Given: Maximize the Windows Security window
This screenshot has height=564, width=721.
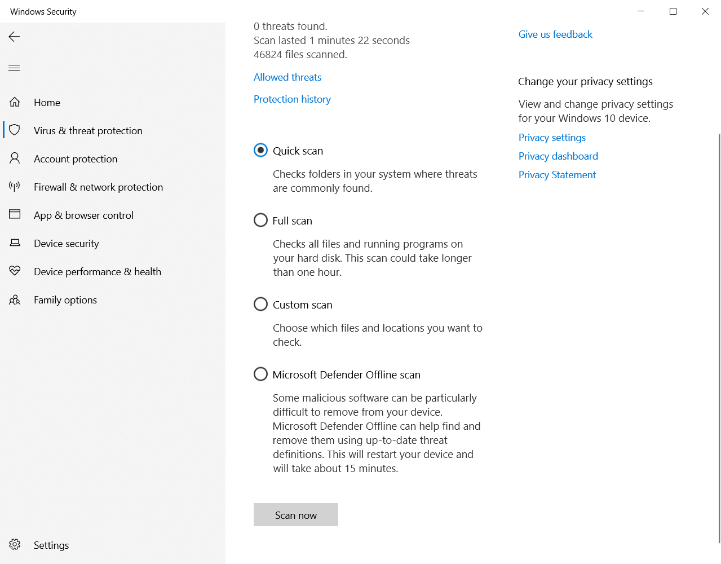Looking at the screenshot, I should tap(673, 11).
